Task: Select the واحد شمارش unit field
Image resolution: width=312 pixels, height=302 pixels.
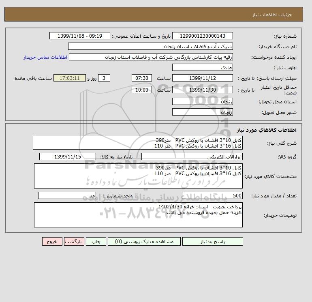Action: point(67,195)
